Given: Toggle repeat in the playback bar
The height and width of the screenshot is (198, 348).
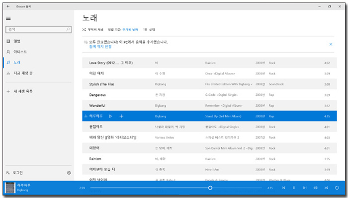Looking at the screenshot, I should [x=337, y=188].
